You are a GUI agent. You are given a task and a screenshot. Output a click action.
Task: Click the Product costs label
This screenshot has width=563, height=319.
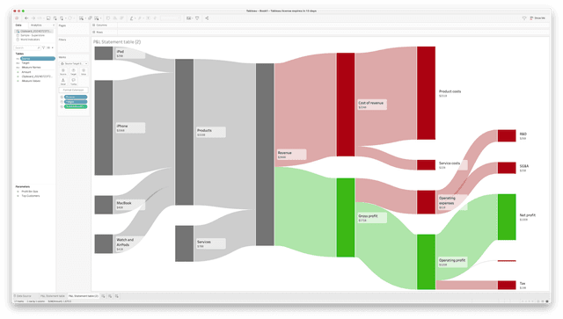[450, 91]
